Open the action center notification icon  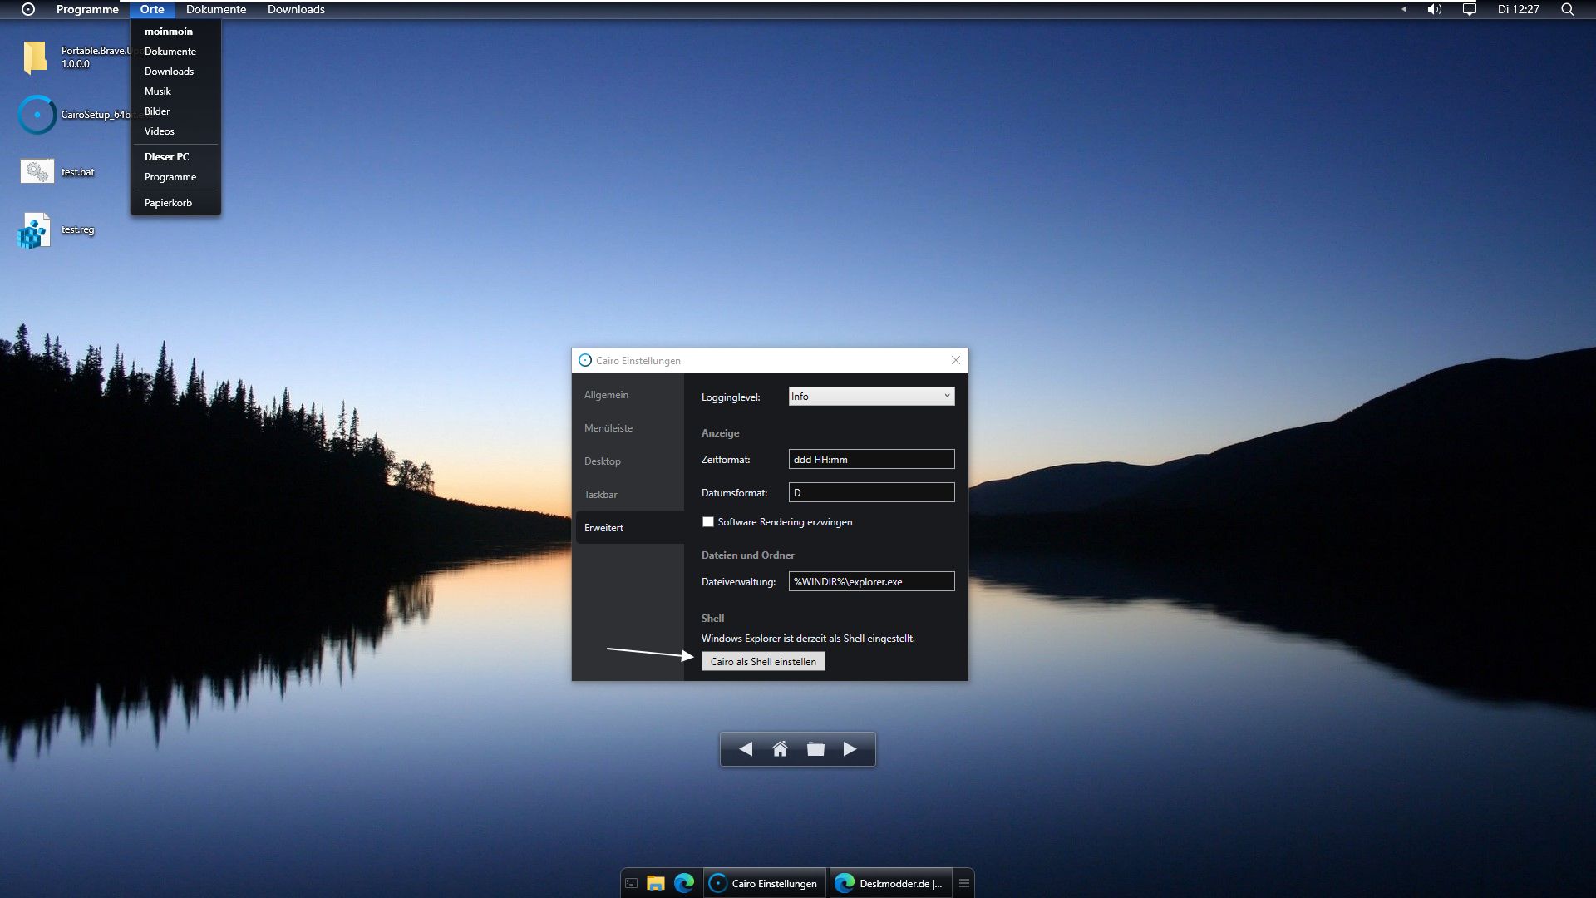(1469, 9)
